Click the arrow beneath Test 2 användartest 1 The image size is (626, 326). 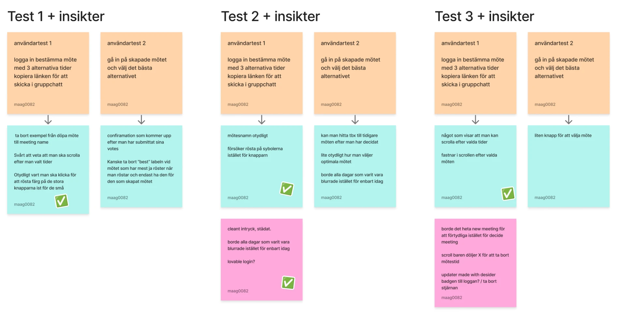[x=261, y=120]
